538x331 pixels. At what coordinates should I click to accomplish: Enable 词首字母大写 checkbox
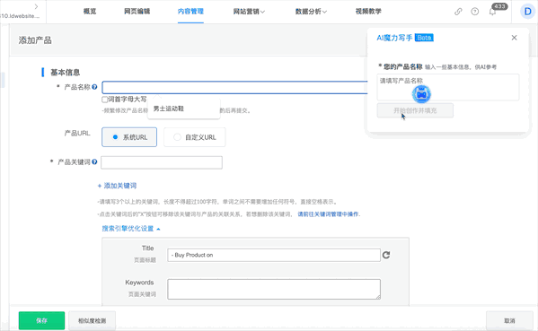(x=105, y=100)
